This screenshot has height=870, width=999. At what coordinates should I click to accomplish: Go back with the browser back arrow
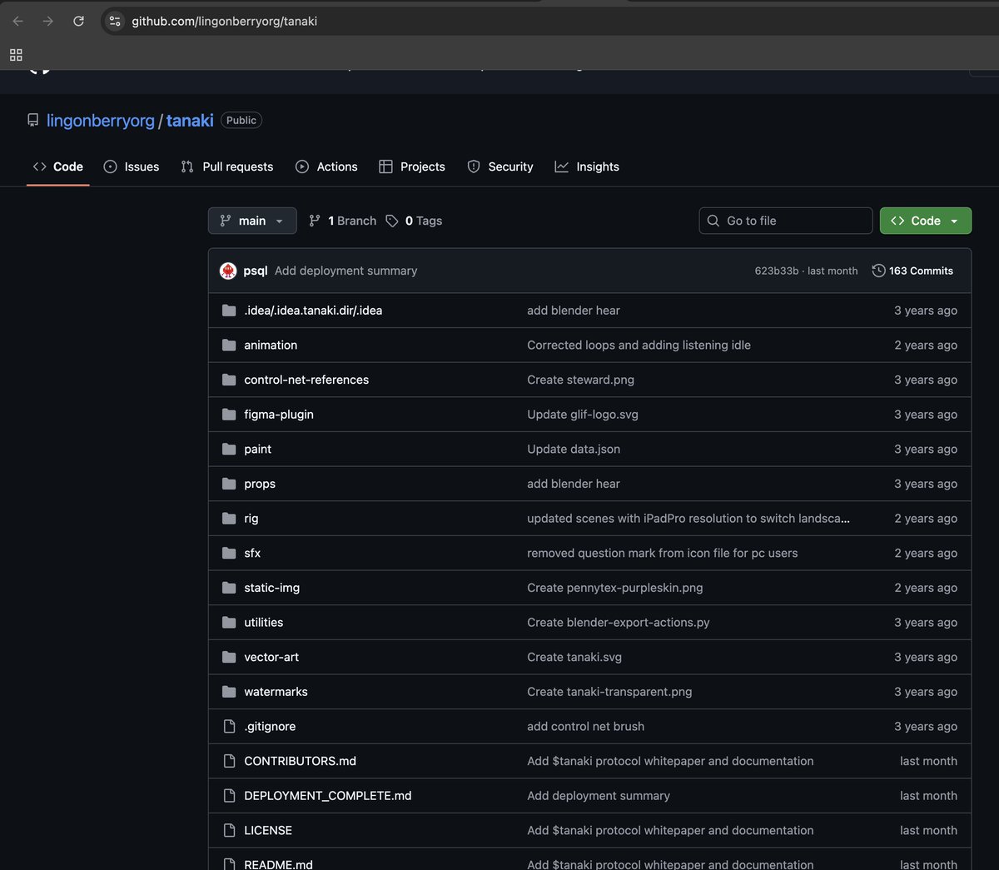(17, 21)
